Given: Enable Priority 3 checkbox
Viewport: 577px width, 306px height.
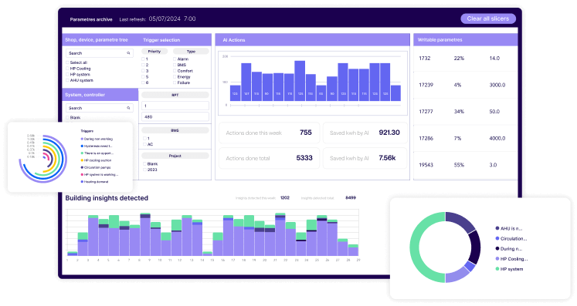Looking at the screenshot, I should pyautogui.click(x=143, y=71).
